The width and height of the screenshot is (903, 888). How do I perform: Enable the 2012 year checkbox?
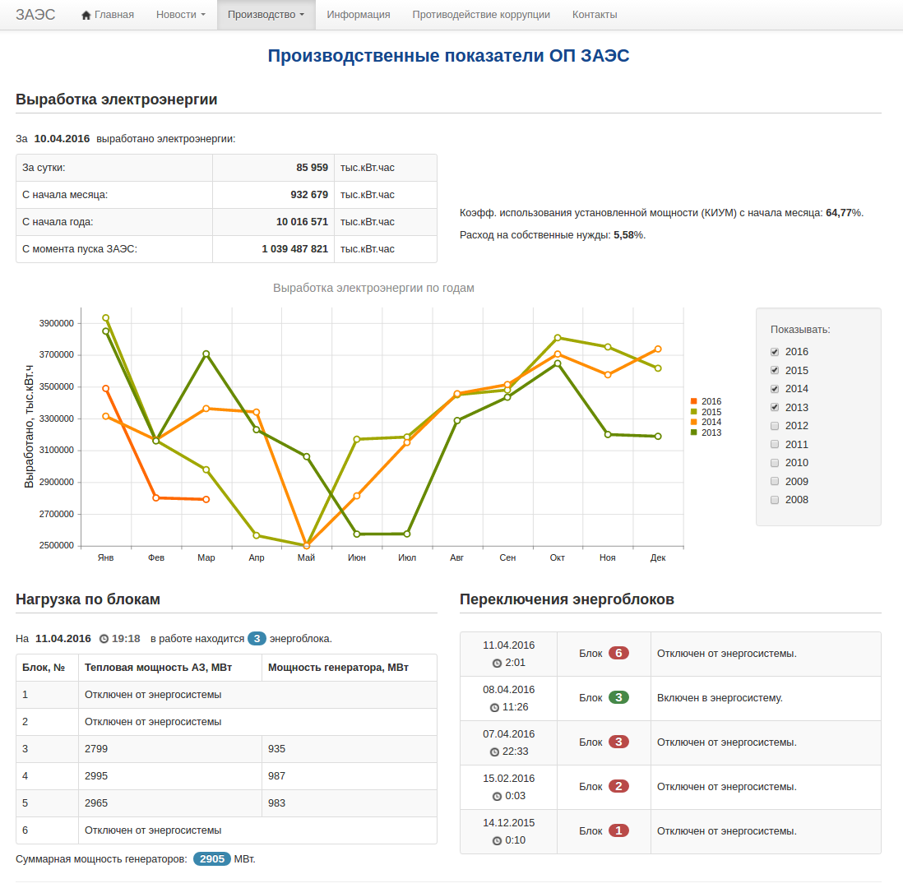click(x=775, y=426)
